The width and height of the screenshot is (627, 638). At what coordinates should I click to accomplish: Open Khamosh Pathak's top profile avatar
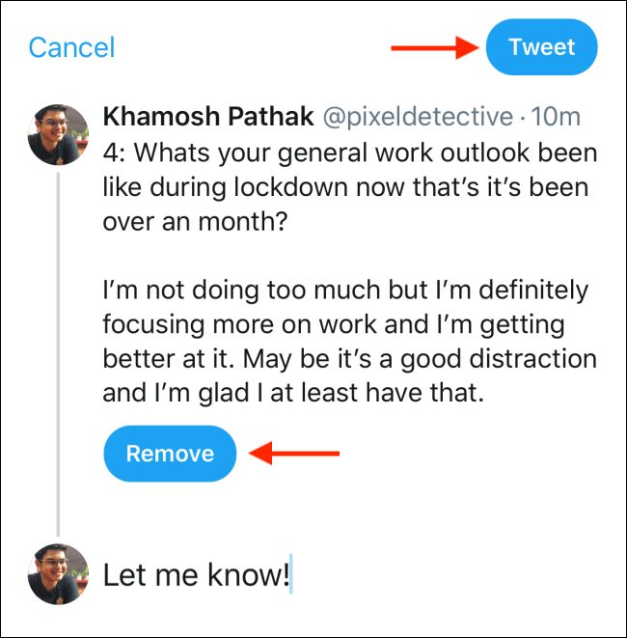point(58,135)
